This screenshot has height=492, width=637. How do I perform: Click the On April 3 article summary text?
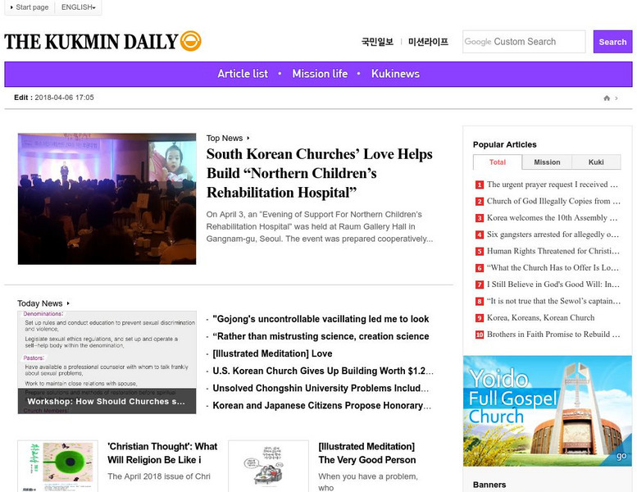pos(319,226)
